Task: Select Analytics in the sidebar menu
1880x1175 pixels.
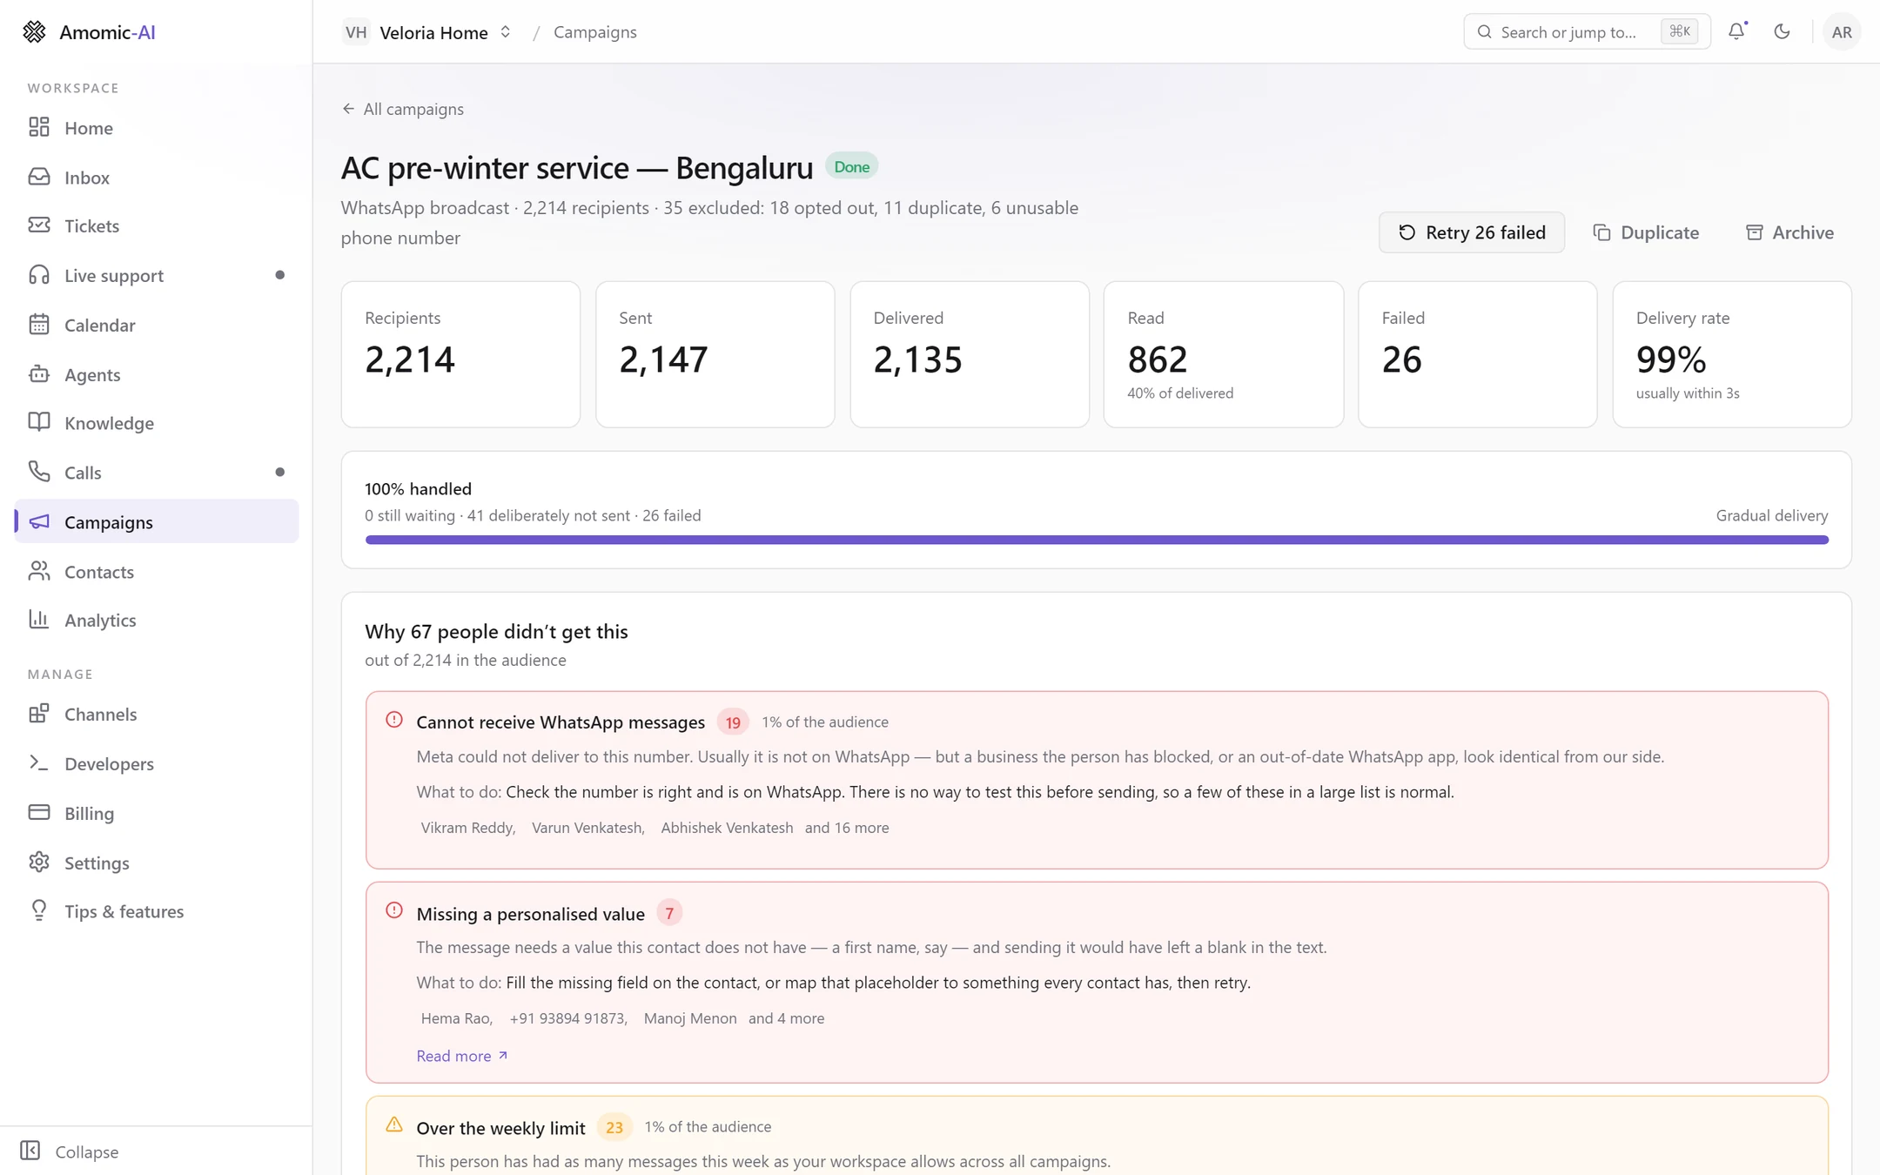Action: click(x=157, y=620)
